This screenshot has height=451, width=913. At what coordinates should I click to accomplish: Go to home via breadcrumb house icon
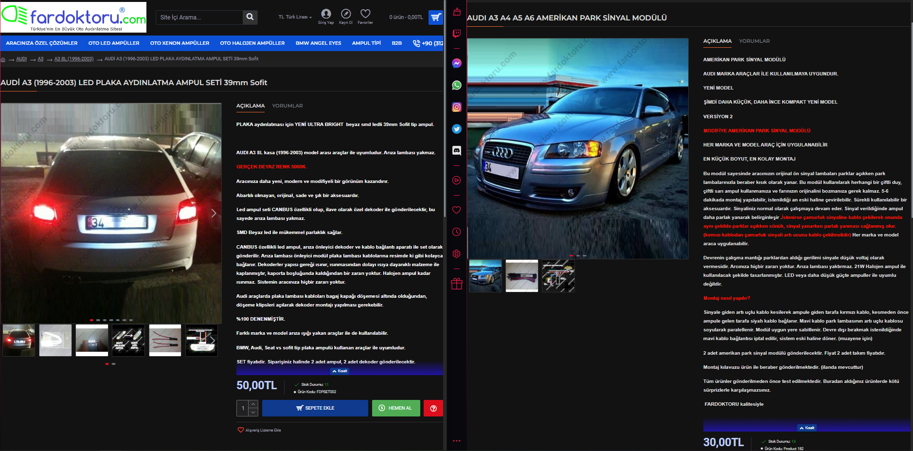click(3, 59)
